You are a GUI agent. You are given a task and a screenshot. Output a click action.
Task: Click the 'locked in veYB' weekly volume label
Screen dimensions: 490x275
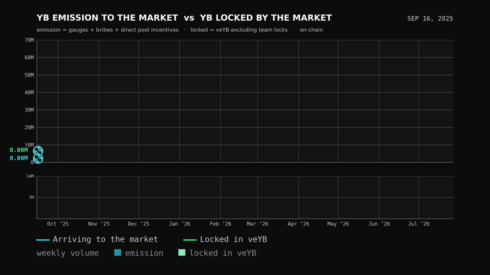tap(223, 253)
